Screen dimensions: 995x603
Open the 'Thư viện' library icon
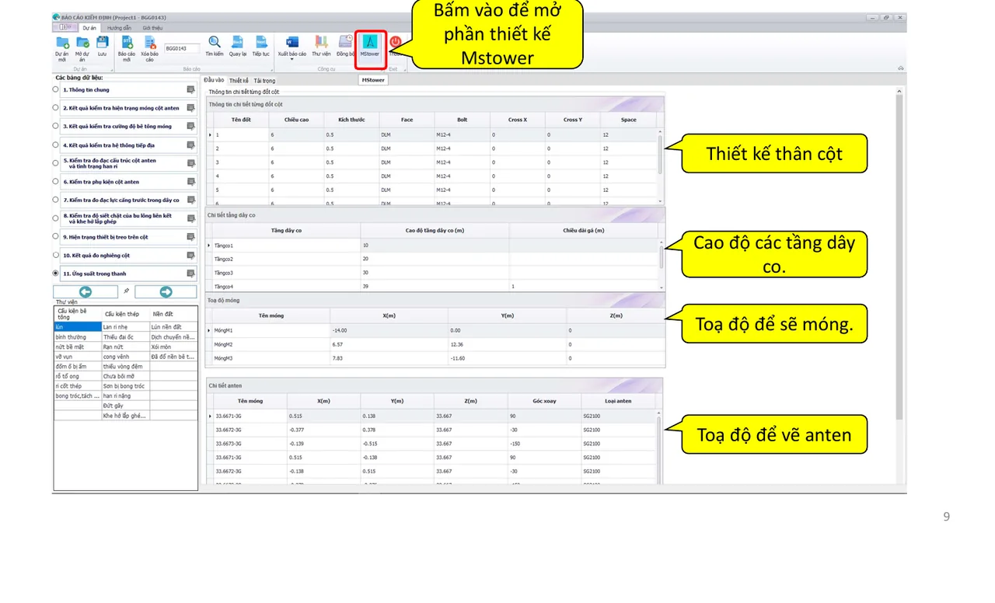click(321, 42)
